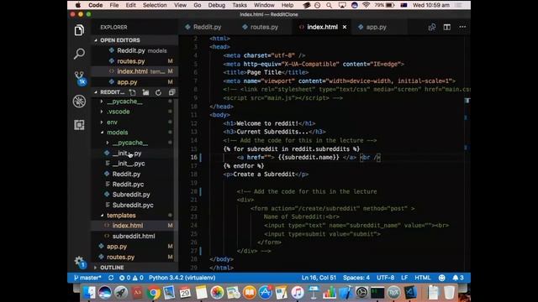Change the Python 3.4.2 interpreter
Screen dimensions: 538x302
click(x=182, y=278)
